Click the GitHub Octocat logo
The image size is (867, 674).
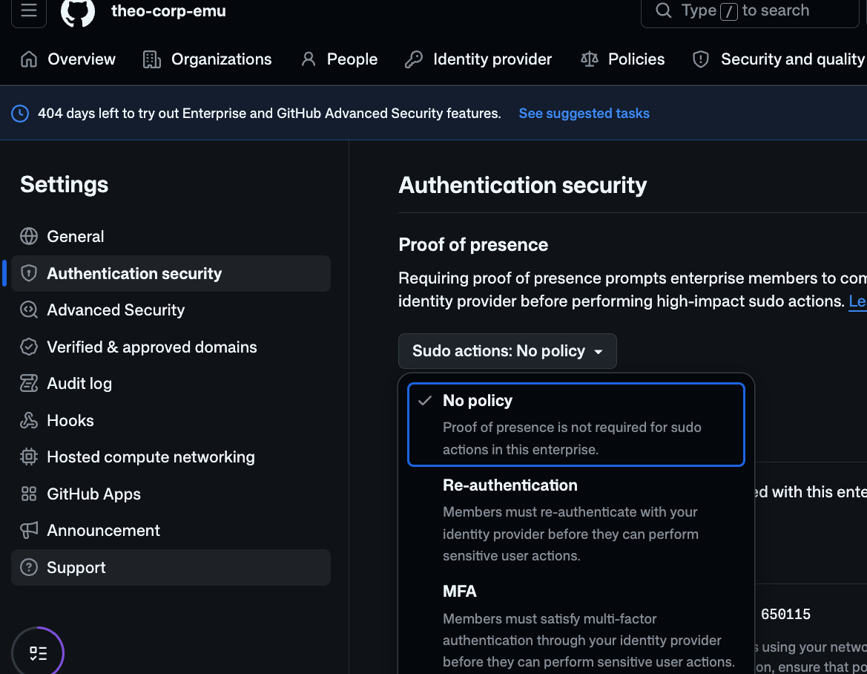(77, 10)
